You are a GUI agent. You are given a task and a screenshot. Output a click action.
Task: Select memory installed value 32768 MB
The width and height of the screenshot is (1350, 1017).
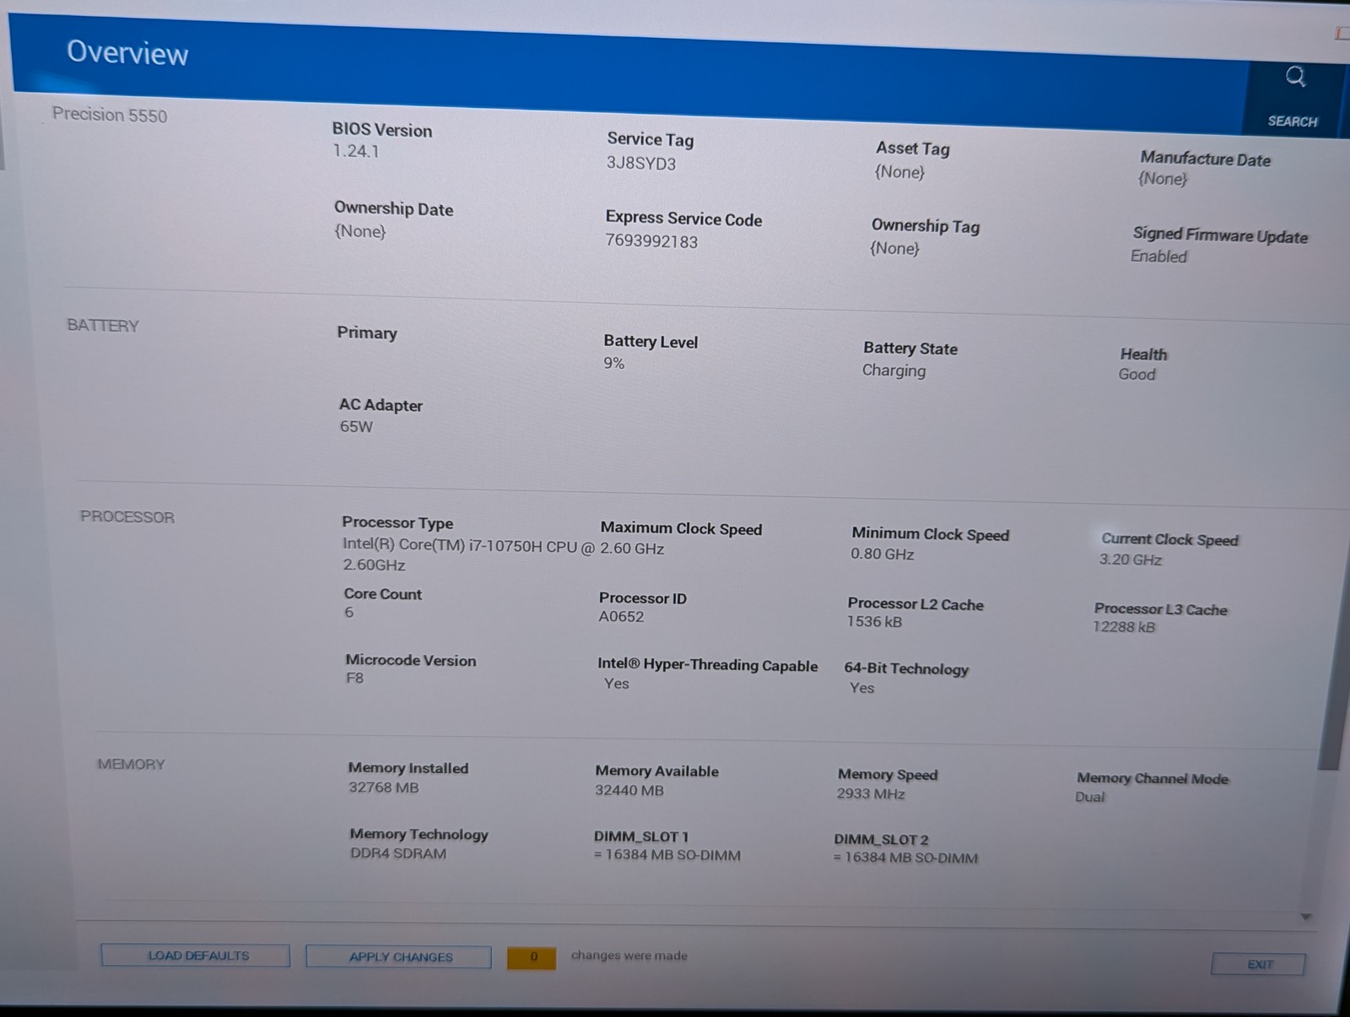pyautogui.click(x=383, y=787)
